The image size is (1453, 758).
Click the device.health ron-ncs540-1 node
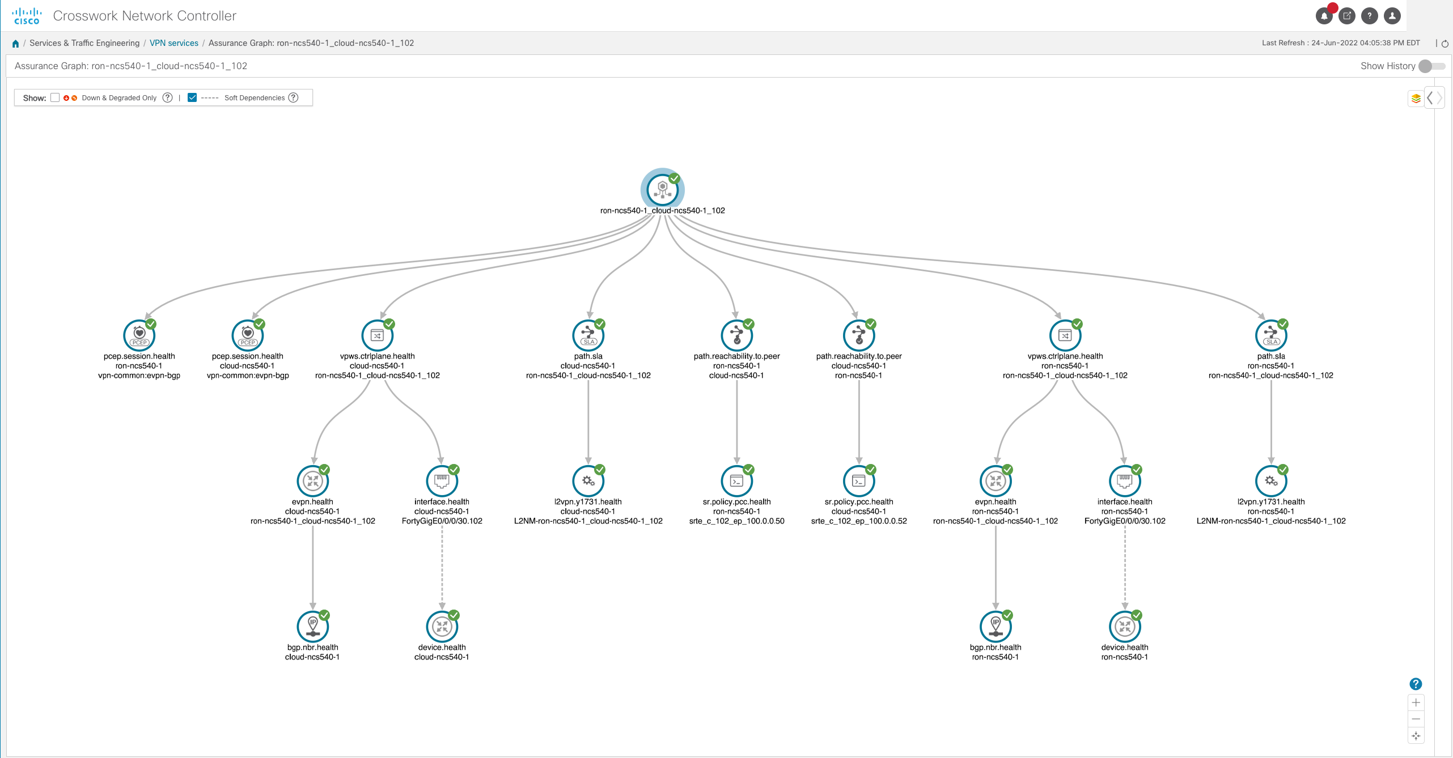coord(1124,627)
